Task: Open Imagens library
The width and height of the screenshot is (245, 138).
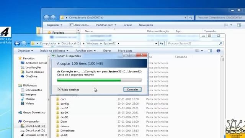Action: (x=28, y=95)
